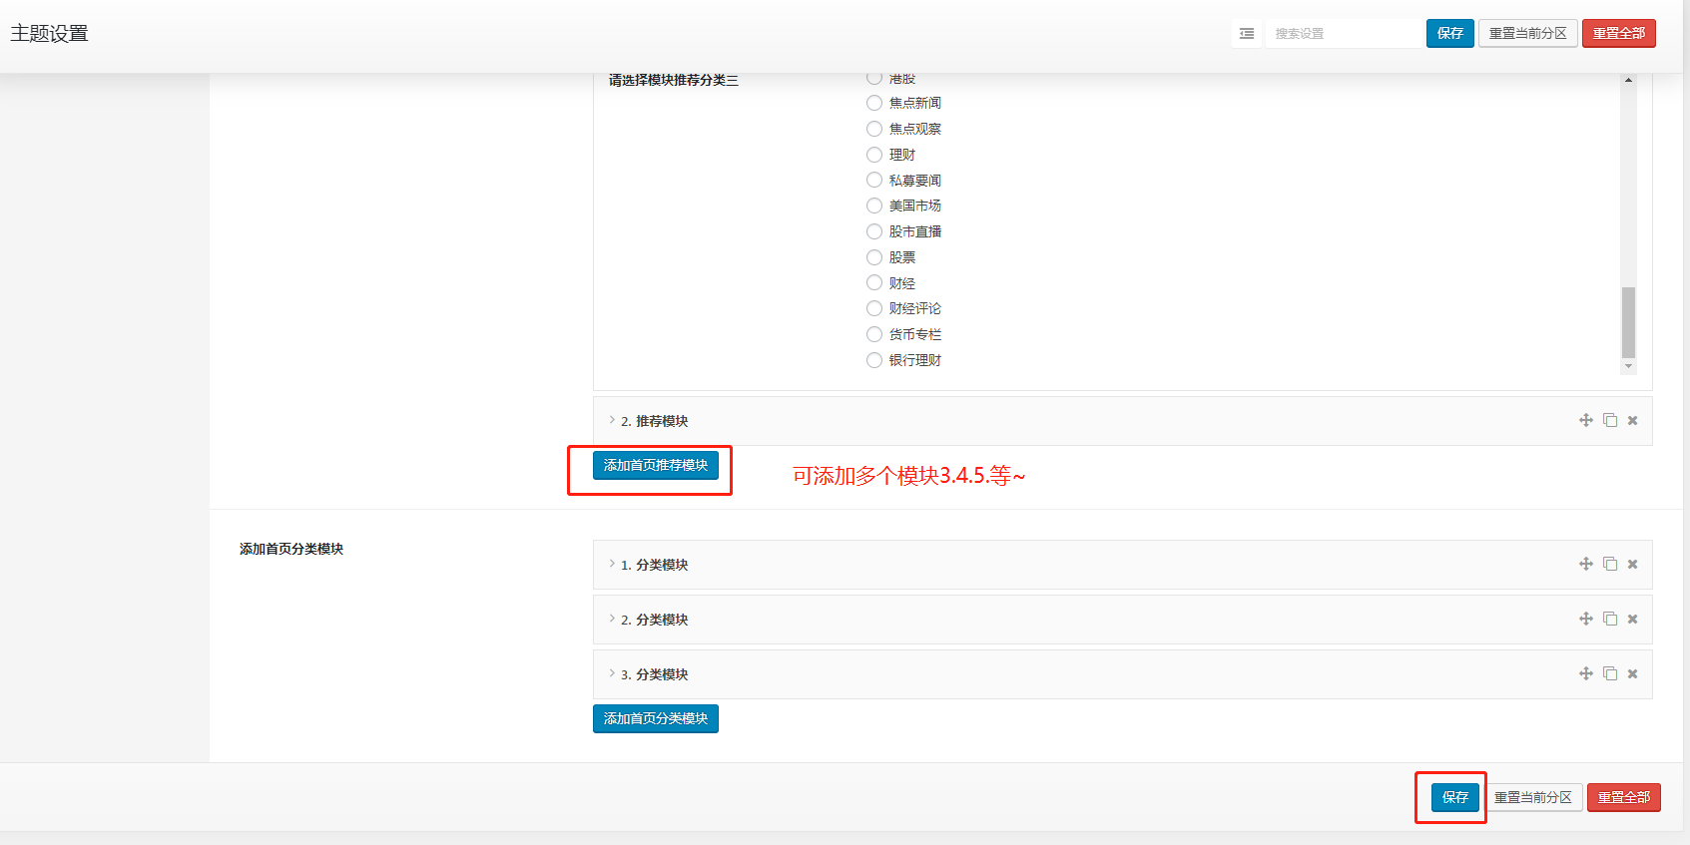This screenshot has height=845, width=1690.
Task: Select the 银行理财 radio option
Action: (874, 360)
